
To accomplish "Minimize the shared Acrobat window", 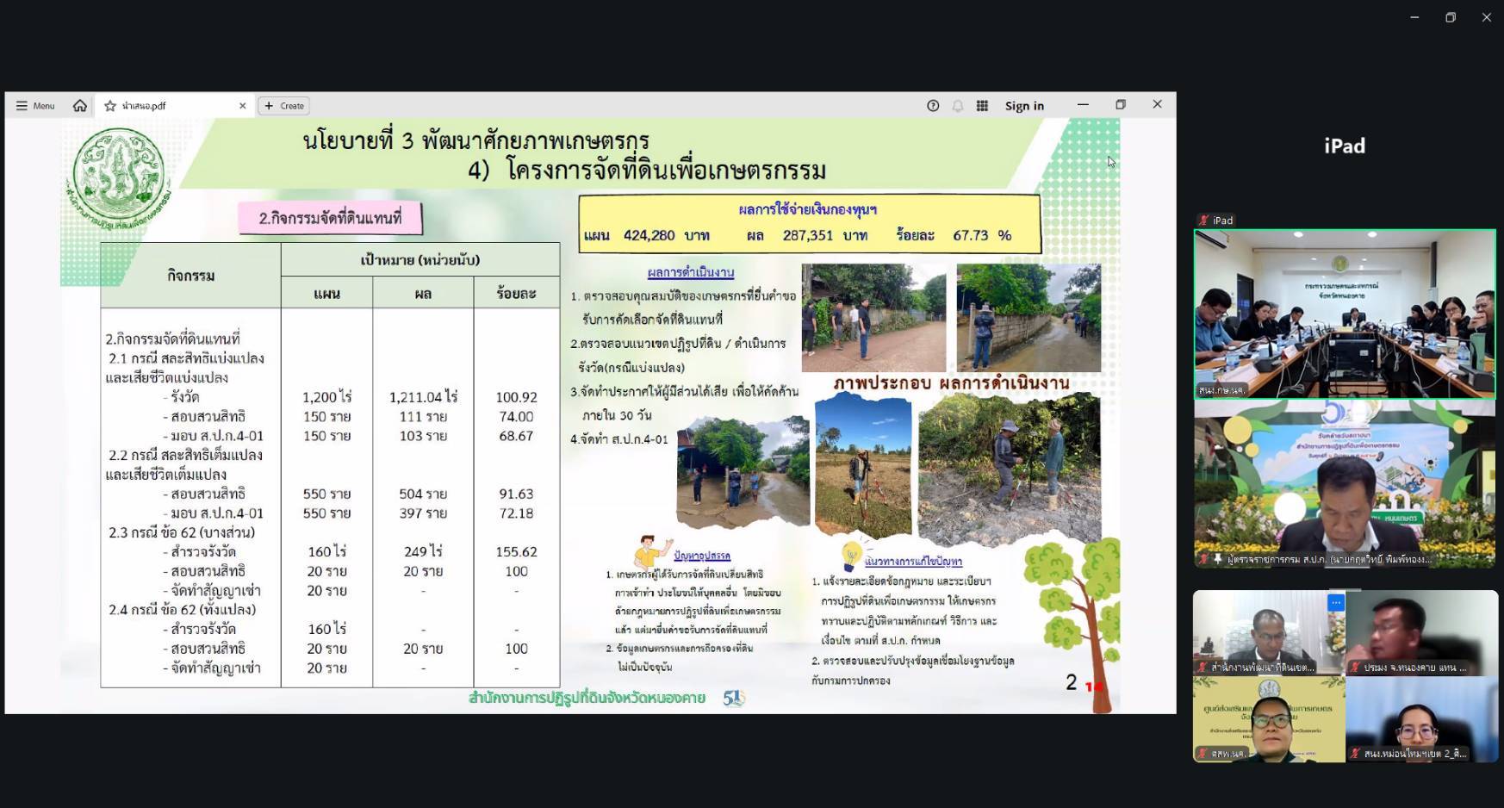I will 1083,104.
